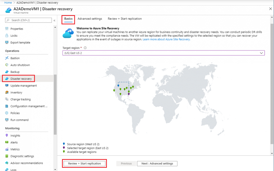
Task: Open the Review + Start replication tab
Action: click(125, 19)
